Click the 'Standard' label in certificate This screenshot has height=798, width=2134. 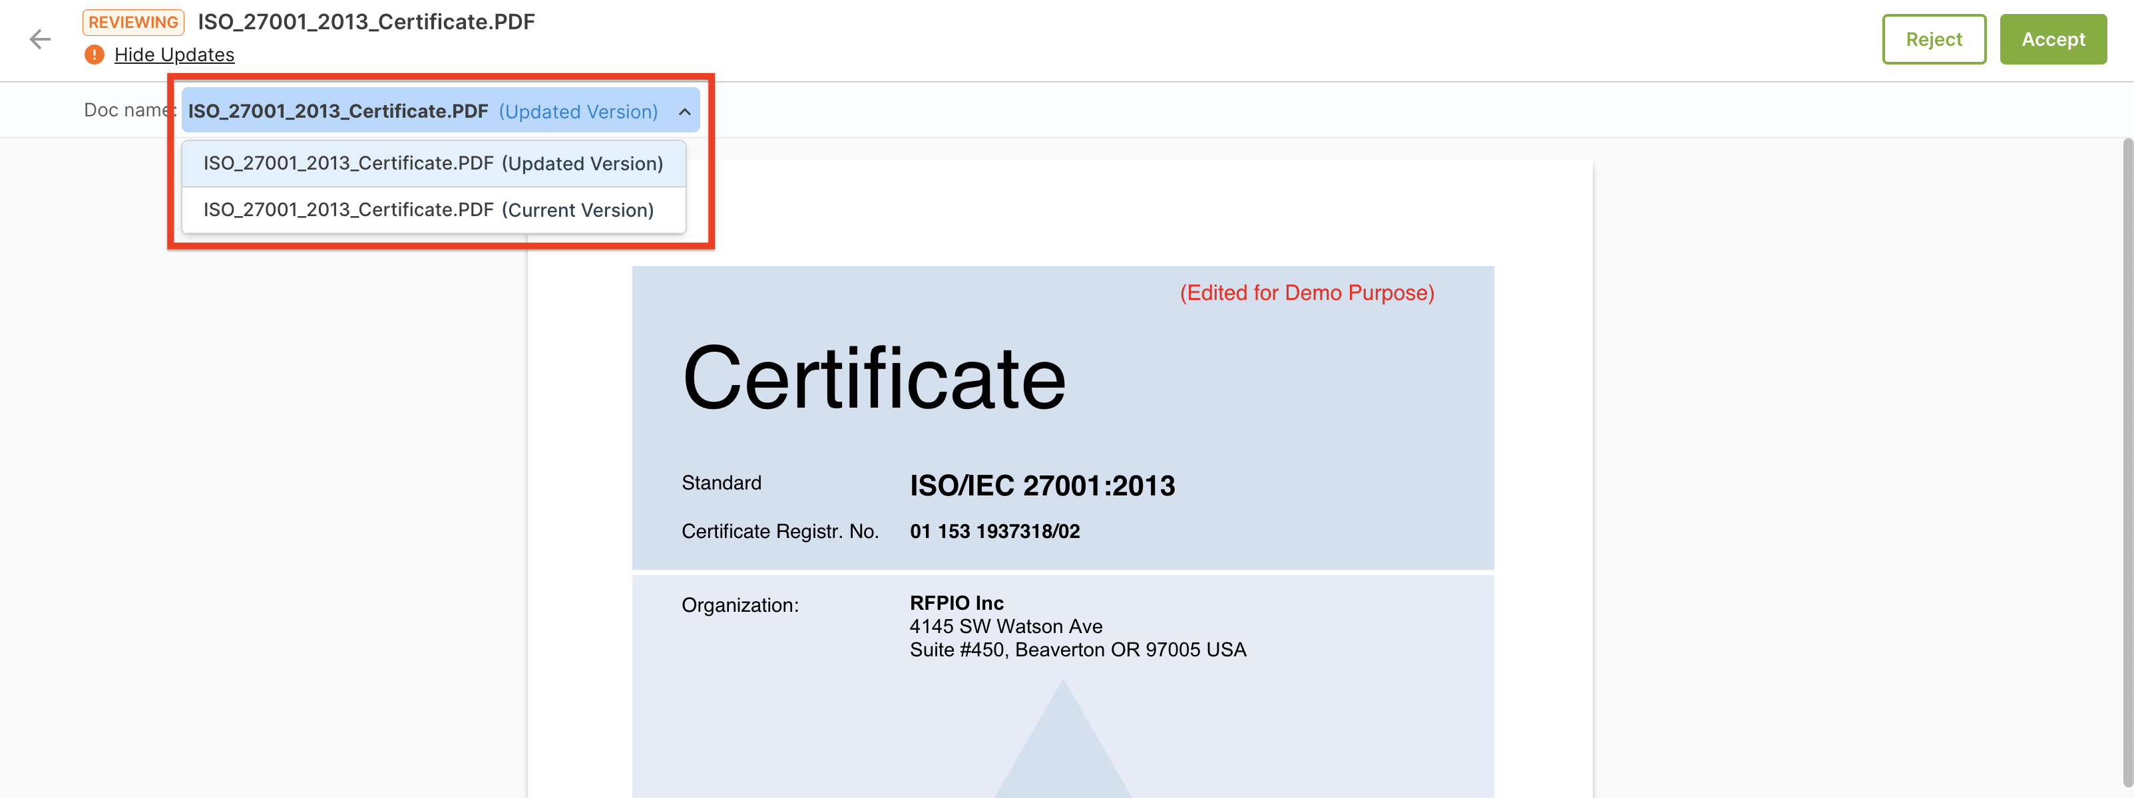tap(722, 483)
